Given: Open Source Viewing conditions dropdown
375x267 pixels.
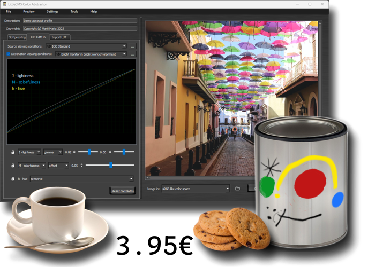Looking at the screenshot, I should coord(86,46).
